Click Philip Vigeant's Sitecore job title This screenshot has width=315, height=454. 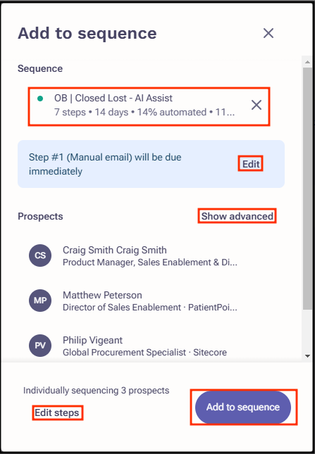click(x=145, y=353)
